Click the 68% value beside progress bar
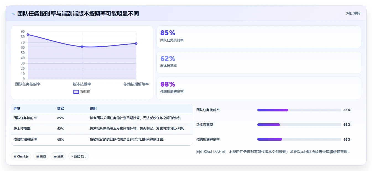 pos(347,140)
